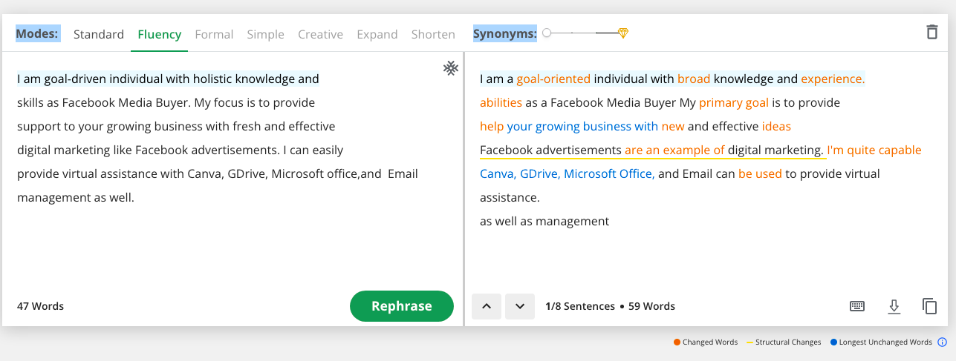The height and width of the screenshot is (361, 956).
Task: Select Simple mode tab
Action: pyautogui.click(x=266, y=34)
